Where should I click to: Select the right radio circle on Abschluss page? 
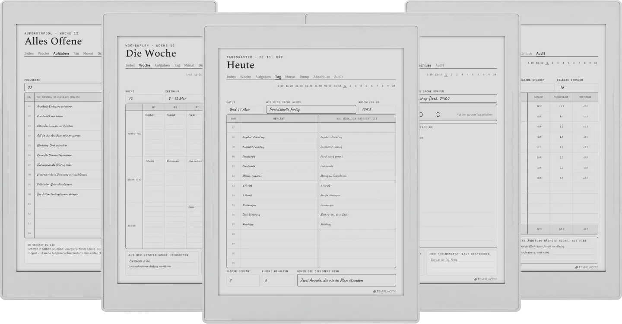(x=438, y=114)
